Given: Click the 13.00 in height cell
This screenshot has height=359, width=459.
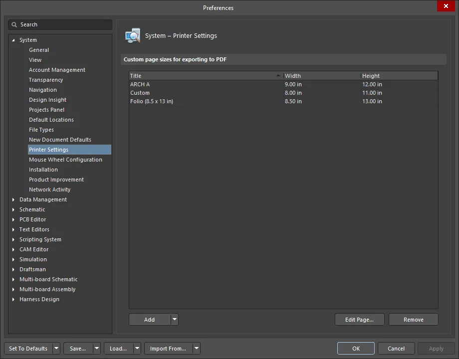Looking at the screenshot, I should click(372, 101).
